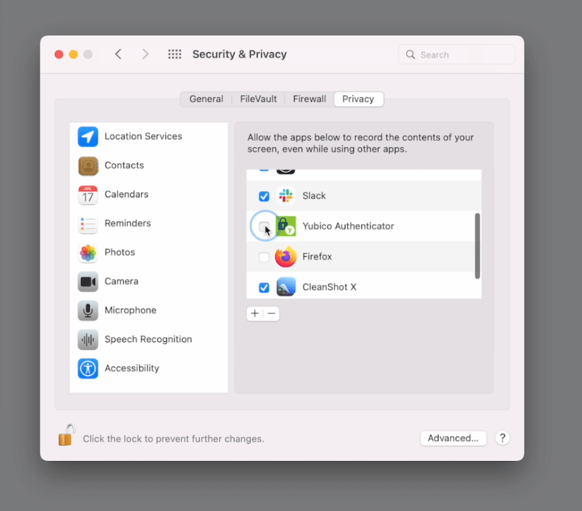This screenshot has height=511, width=582.
Task: Select Speech Recognition label in sidebar
Action: click(x=148, y=339)
